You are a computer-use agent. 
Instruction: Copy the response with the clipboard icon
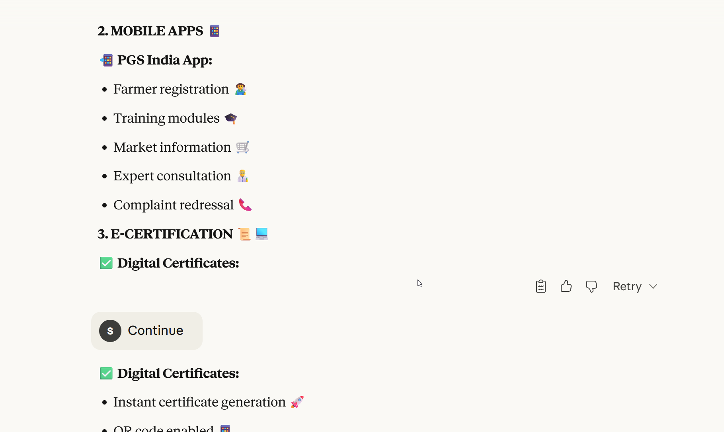[x=541, y=286]
